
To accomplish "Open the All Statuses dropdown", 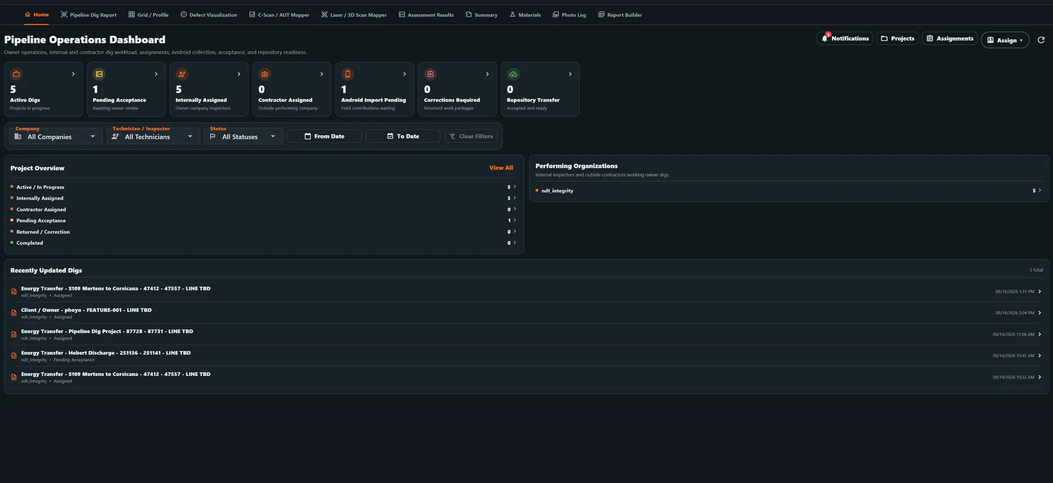I will click(x=244, y=137).
